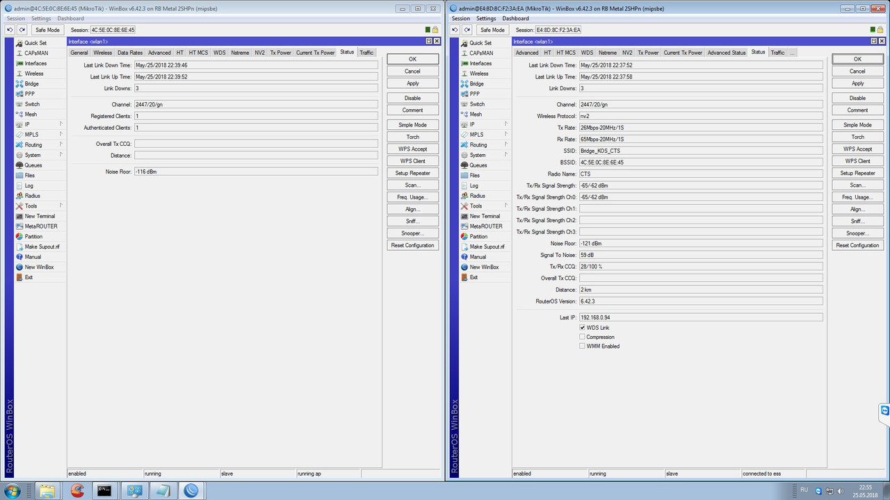Image resolution: width=890 pixels, height=500 pixels.
Task: Click the Last IP field showing 192.168.0.94
Action: point(701,317)
